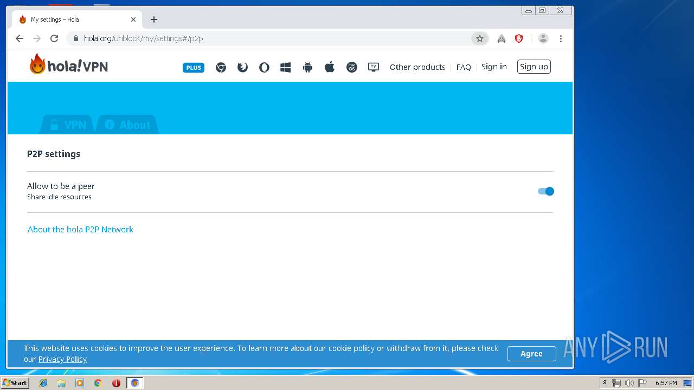Screen dimensions: 694x390
Task: Bookmark this page with the star icon
Action: 480,38
